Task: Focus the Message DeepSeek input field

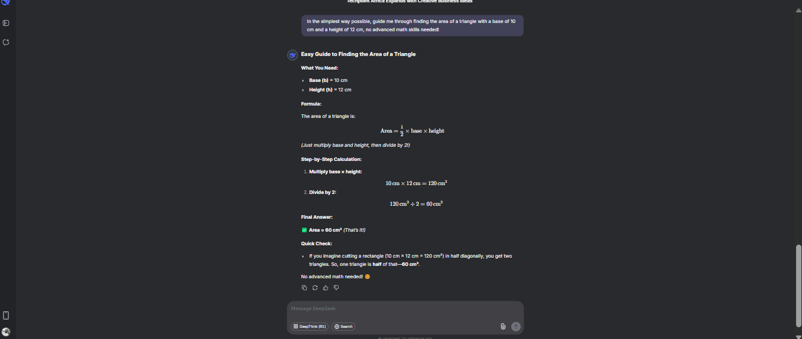Action: 405,309
